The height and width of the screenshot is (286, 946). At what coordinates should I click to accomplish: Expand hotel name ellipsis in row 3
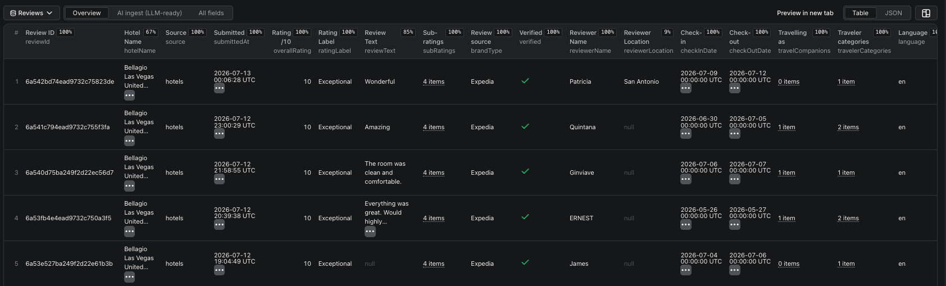[129, 186]
